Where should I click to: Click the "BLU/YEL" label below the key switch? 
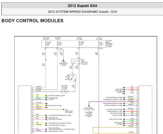(x=73, y=86)
